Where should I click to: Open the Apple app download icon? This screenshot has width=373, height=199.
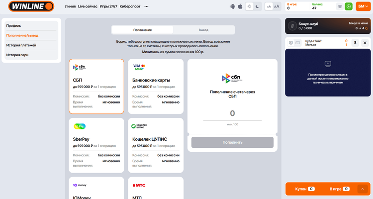click(240, 6)
